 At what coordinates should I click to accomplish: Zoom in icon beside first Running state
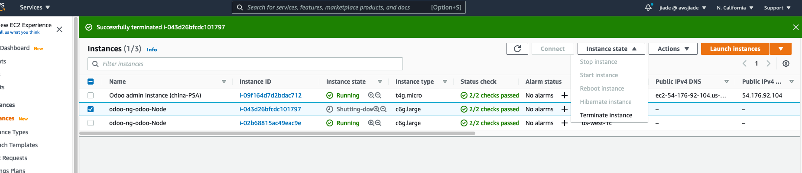(x=371, y=95)
